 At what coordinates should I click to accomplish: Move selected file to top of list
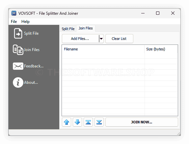tap(88, 122)
